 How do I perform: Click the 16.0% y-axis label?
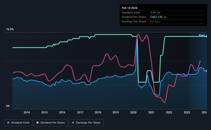coord(10,29)
